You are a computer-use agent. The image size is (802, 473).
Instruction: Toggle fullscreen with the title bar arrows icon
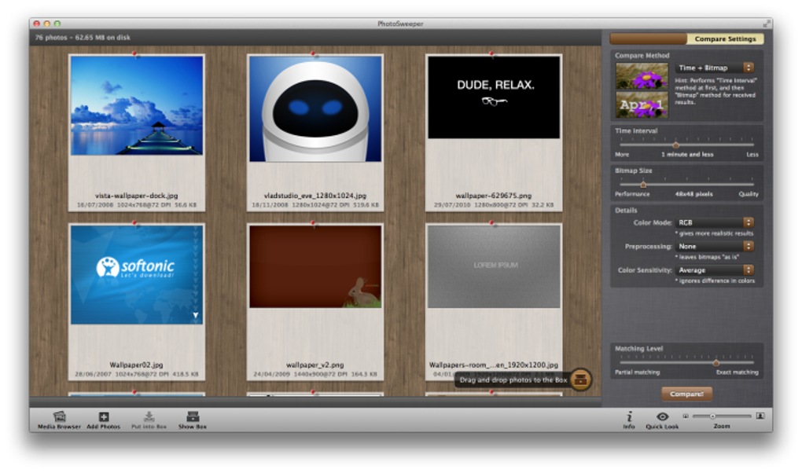[x=766, y=24]
